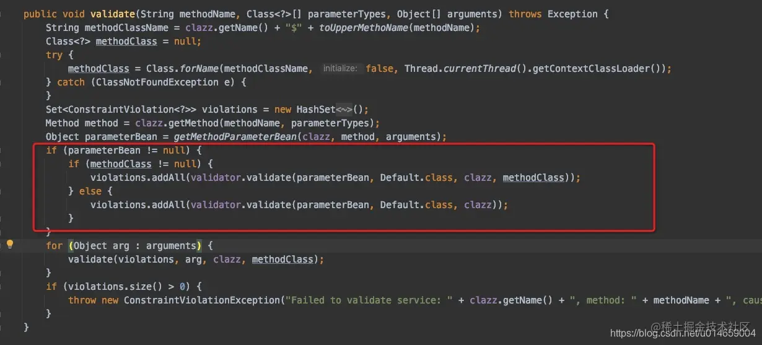
Task: Expand the folded diamond after HashSet
Action: pyautogui.click(x=344, y=110)
